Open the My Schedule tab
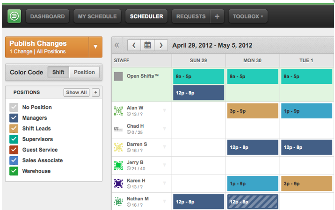 coord(97,16)
